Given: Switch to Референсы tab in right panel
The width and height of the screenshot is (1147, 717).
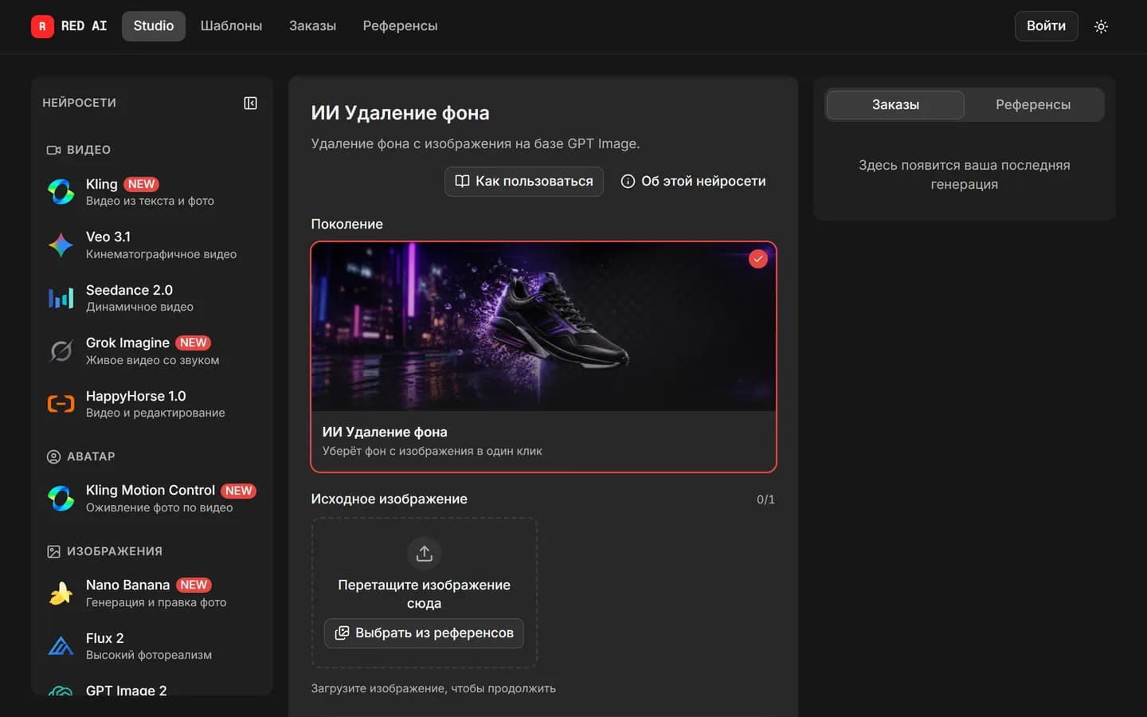Looking at the screenshot, I should tap(1033, 104).
